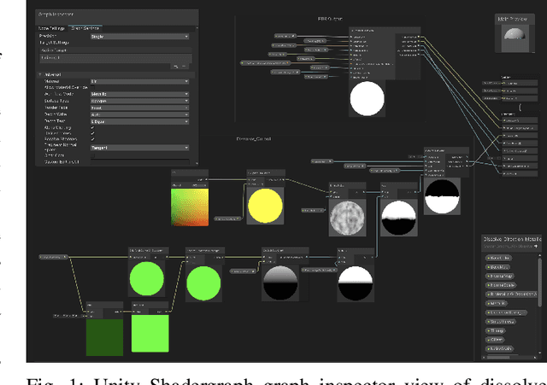Click the minus button under Active Targets

point(184,66)
